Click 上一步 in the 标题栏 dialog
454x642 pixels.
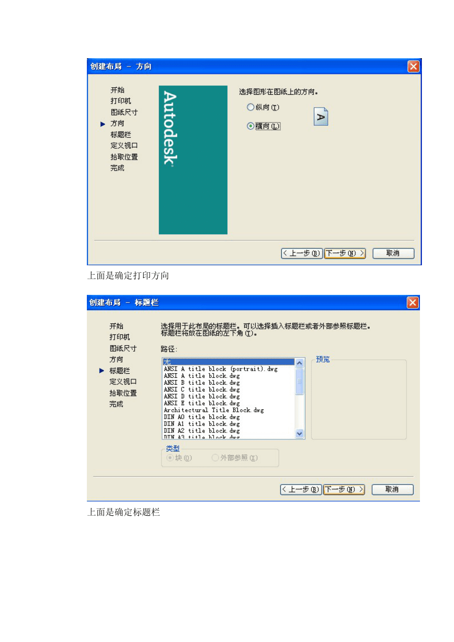tap(301, 490)
